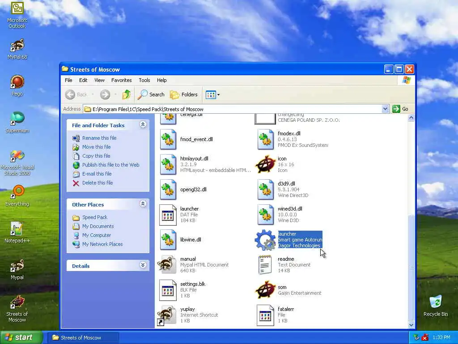Collapse the Other Places panel
This screenshot has width=458, height=344.
point(143,204)
